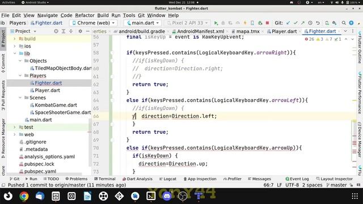Screen dimensions: 363x204
Task: Open Device Manager toolbar icon
Action: coord(327,23)
